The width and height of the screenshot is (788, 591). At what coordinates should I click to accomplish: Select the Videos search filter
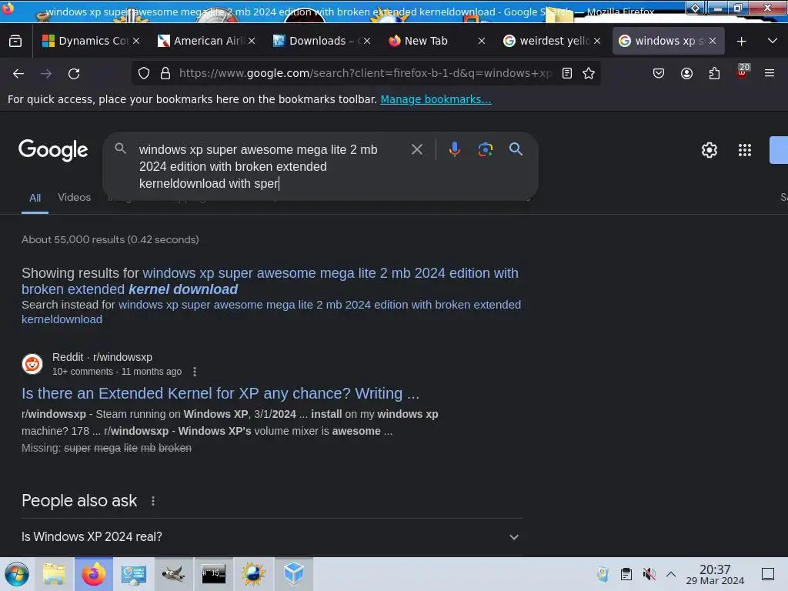coord(75,198)
